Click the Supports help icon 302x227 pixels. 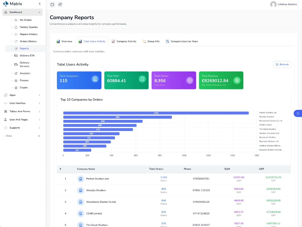(x=6, y=128)
